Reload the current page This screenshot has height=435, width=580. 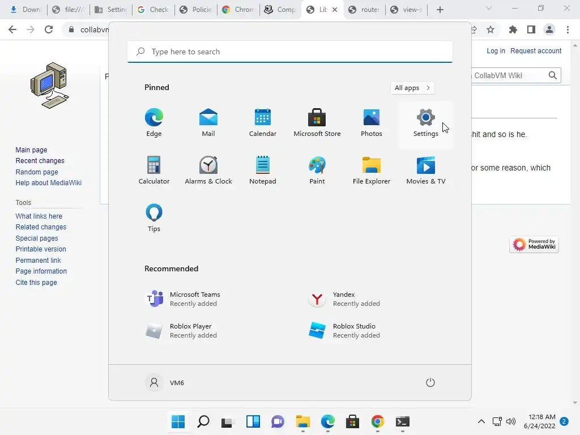49,29
